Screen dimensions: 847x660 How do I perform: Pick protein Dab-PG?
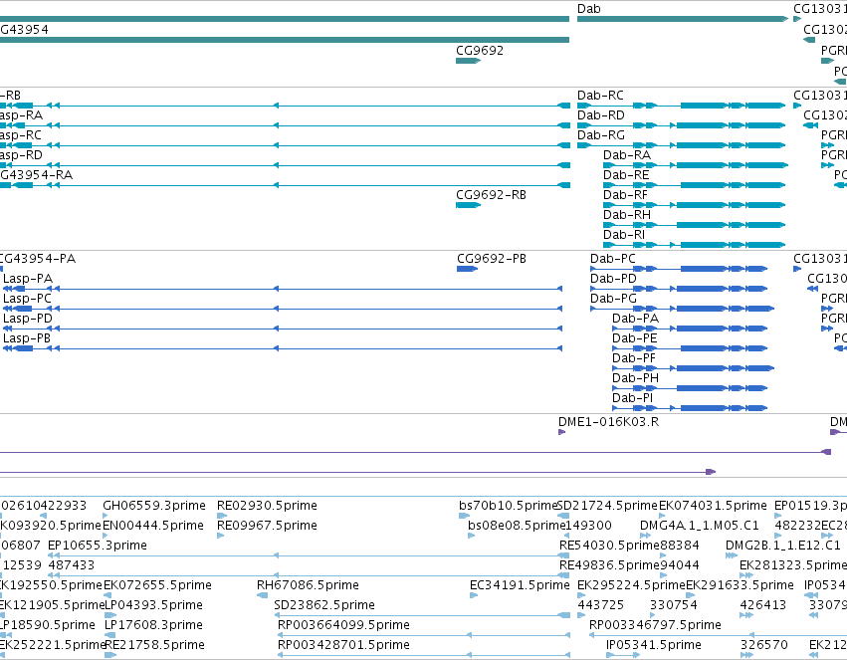click(x=682, y=309)
